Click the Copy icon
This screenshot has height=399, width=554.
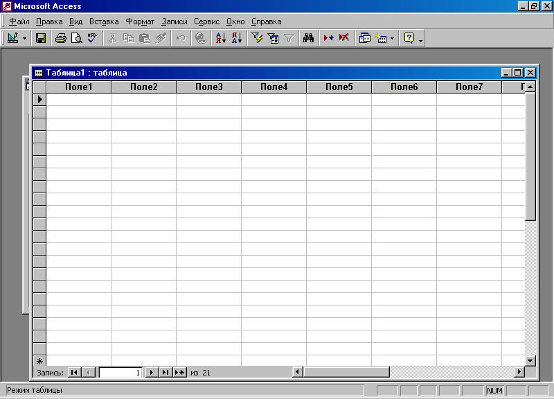click(129, 38)
